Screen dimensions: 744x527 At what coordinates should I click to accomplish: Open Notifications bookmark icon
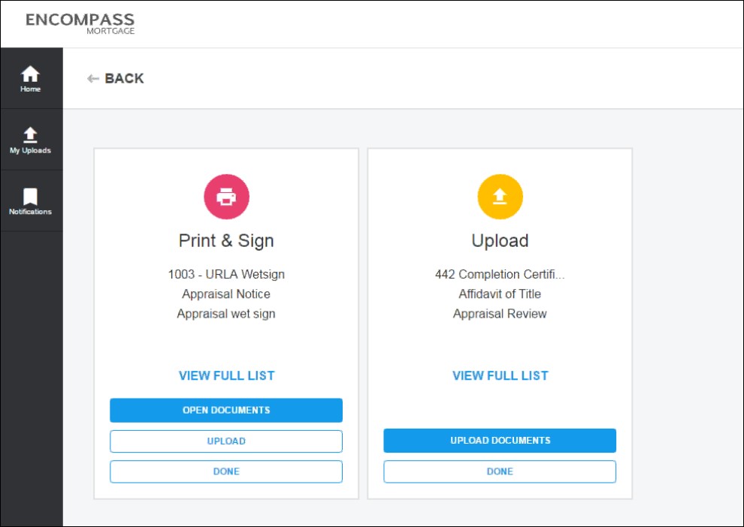click(x=30, y=196)
